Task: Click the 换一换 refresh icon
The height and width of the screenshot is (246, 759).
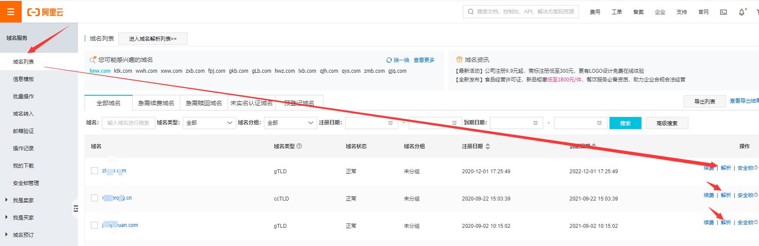Action: click(389, 60)
